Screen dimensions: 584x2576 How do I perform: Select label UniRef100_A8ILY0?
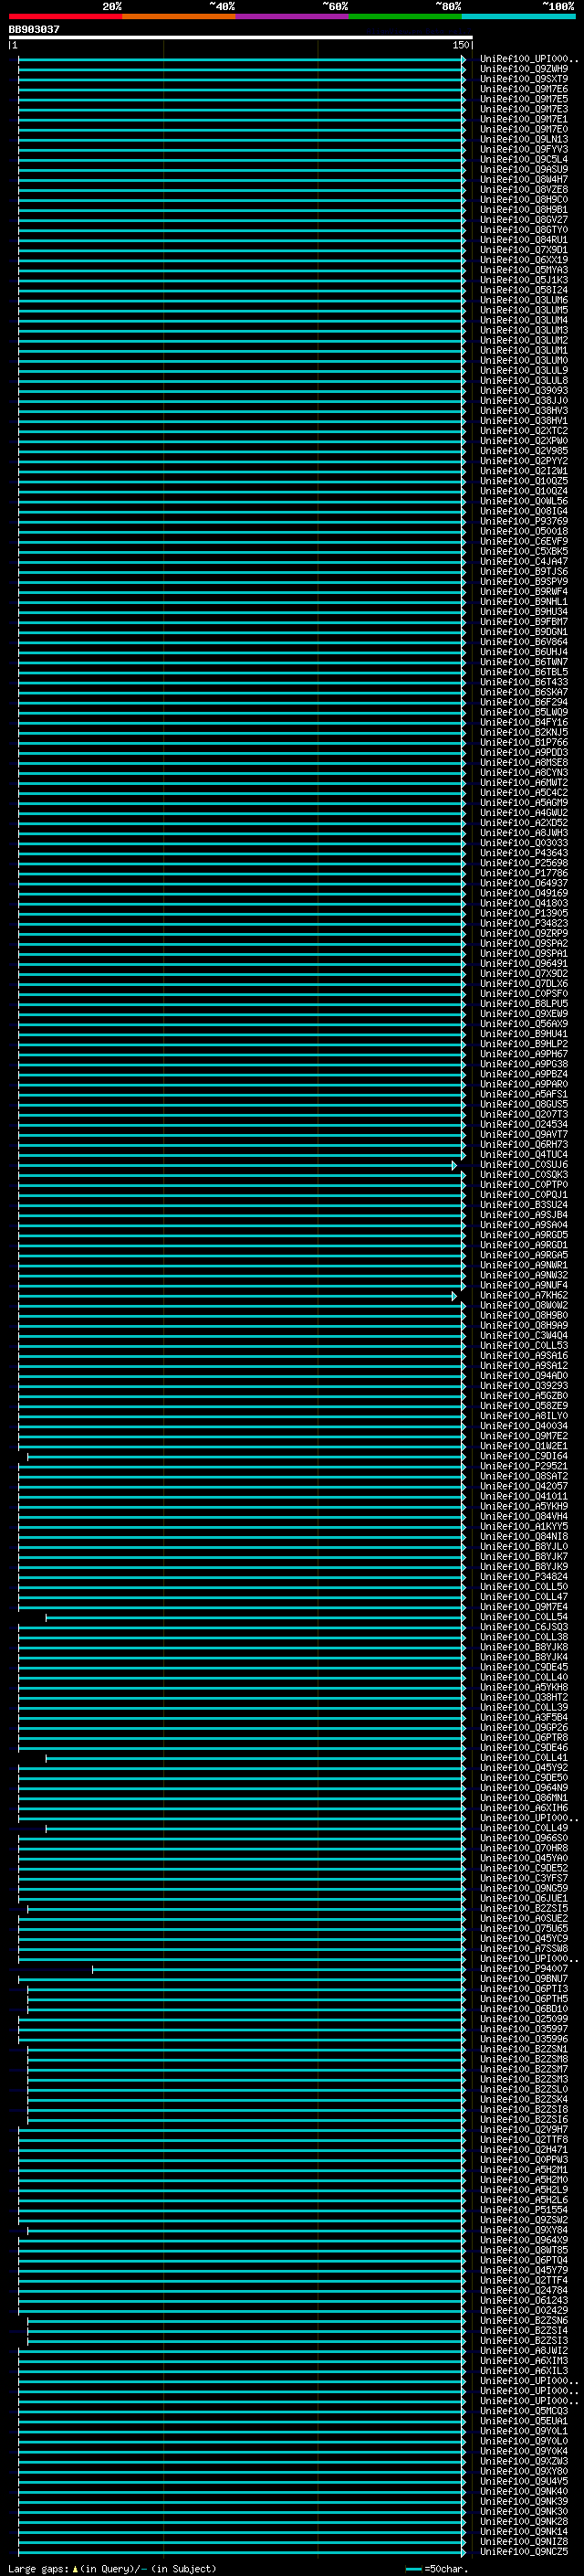[x=524, y=1416]
